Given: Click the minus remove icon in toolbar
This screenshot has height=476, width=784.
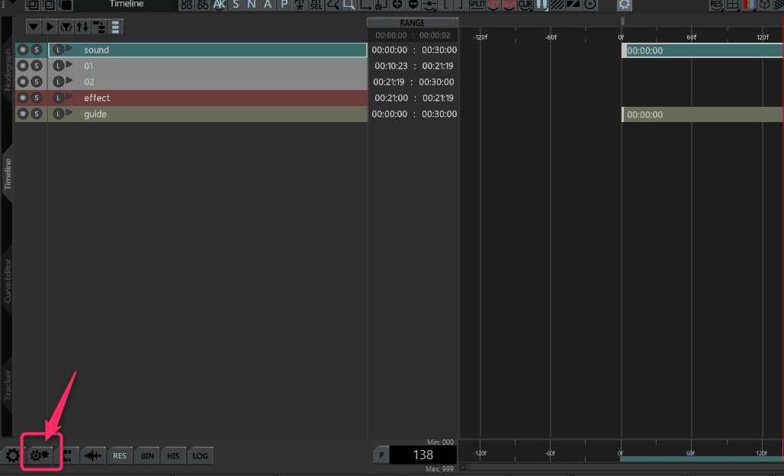Looking at the screenshot, I should point(413,5).
